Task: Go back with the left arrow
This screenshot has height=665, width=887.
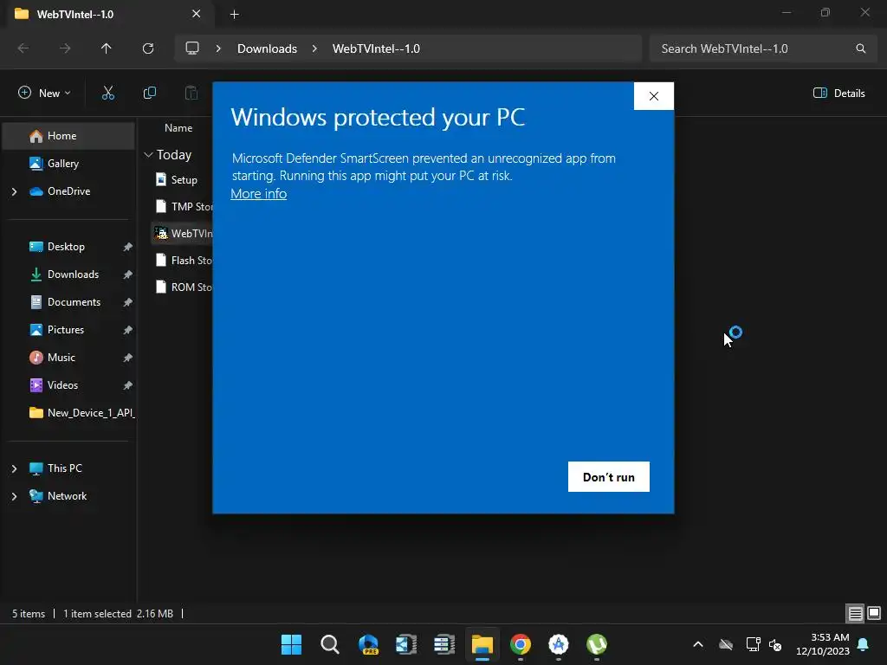Action: click(x=23, y=48)
